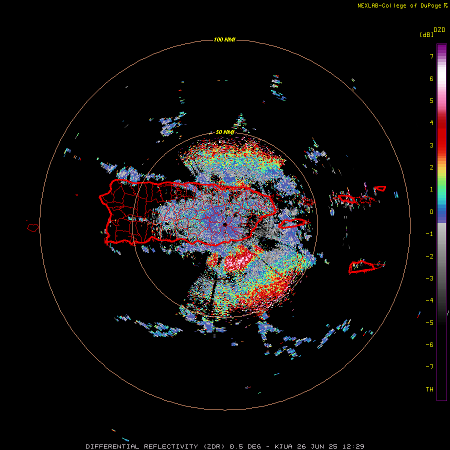Click the -6 value on the color scale
The height and width of the screenshot is (450, 450).
pyautogui.click(x=429, y=345)
